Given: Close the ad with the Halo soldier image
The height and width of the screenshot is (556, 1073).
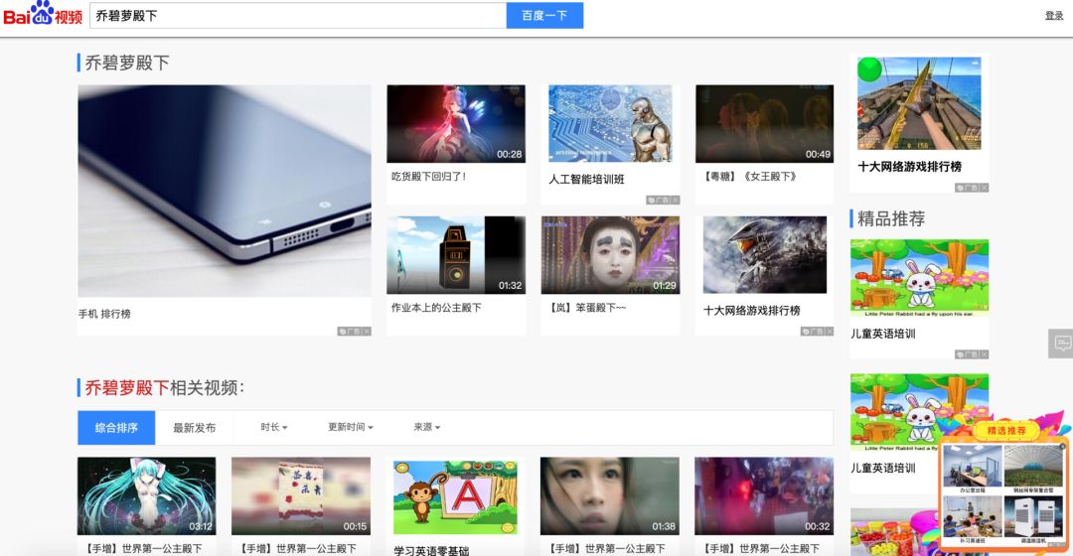Looking at the screenshot, I should 830,332.
